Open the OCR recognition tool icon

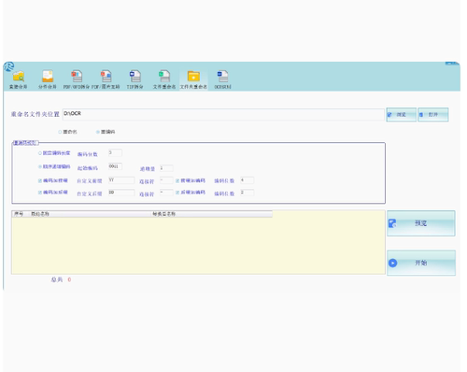[222, 79]
